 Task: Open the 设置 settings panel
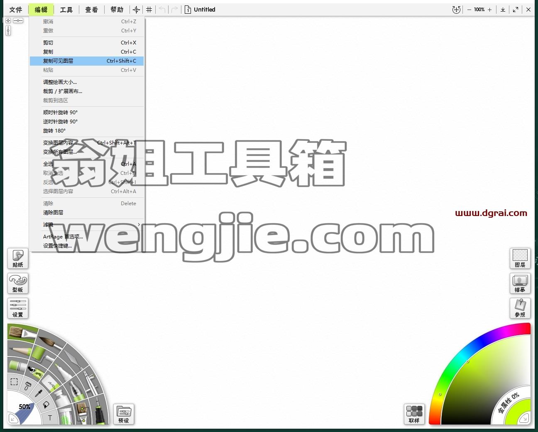click(18, 308)
